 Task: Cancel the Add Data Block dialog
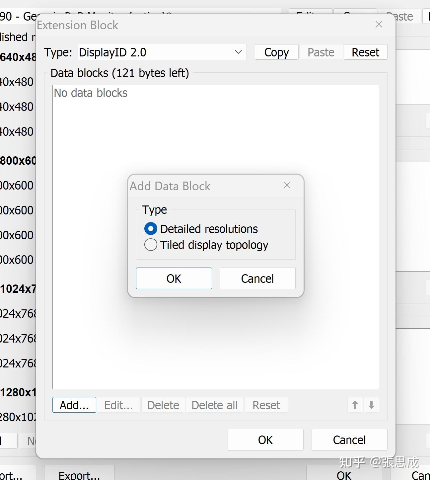pos(257,279)
